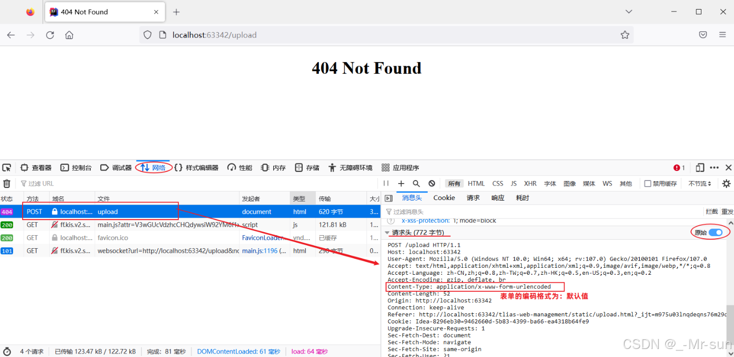Image resolution: width=734 pixels, height=357 pixels.
Task: Toggle the raw headers switch
Action: tap(715, 232)
